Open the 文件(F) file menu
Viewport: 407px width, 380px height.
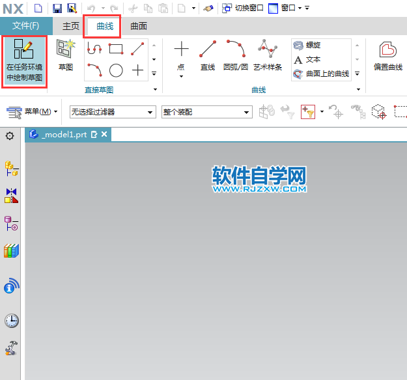coord(26,25)
